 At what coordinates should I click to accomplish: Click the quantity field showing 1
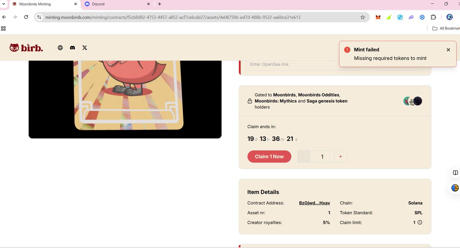(322, 157)
